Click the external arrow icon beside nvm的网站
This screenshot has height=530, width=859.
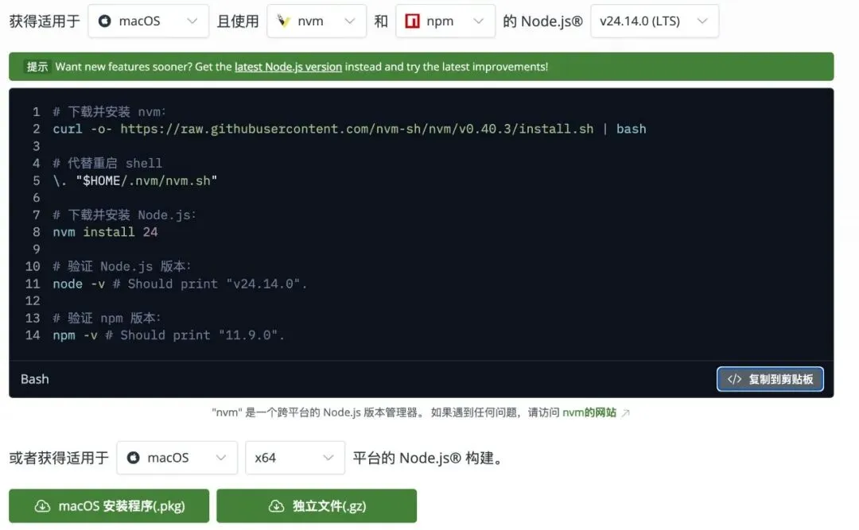point(626,412)
